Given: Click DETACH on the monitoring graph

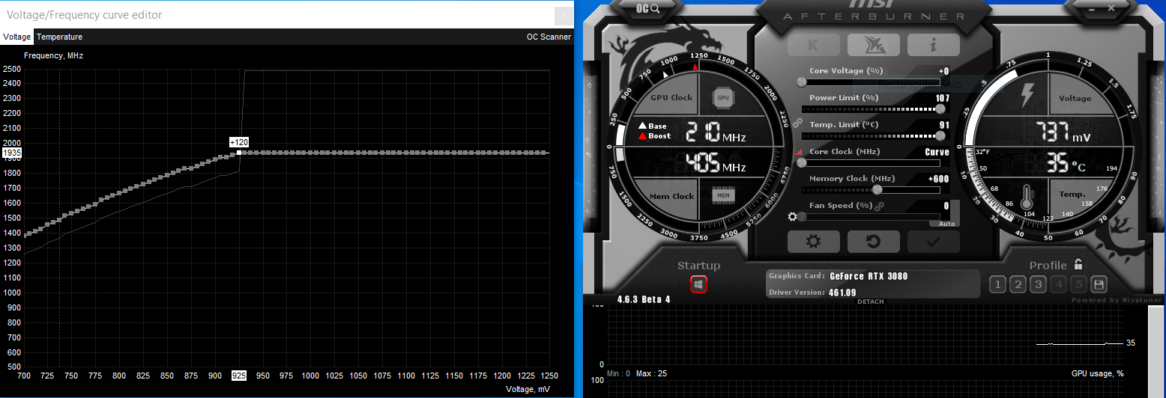Looking at the screenshot, I should click(870, 302).
